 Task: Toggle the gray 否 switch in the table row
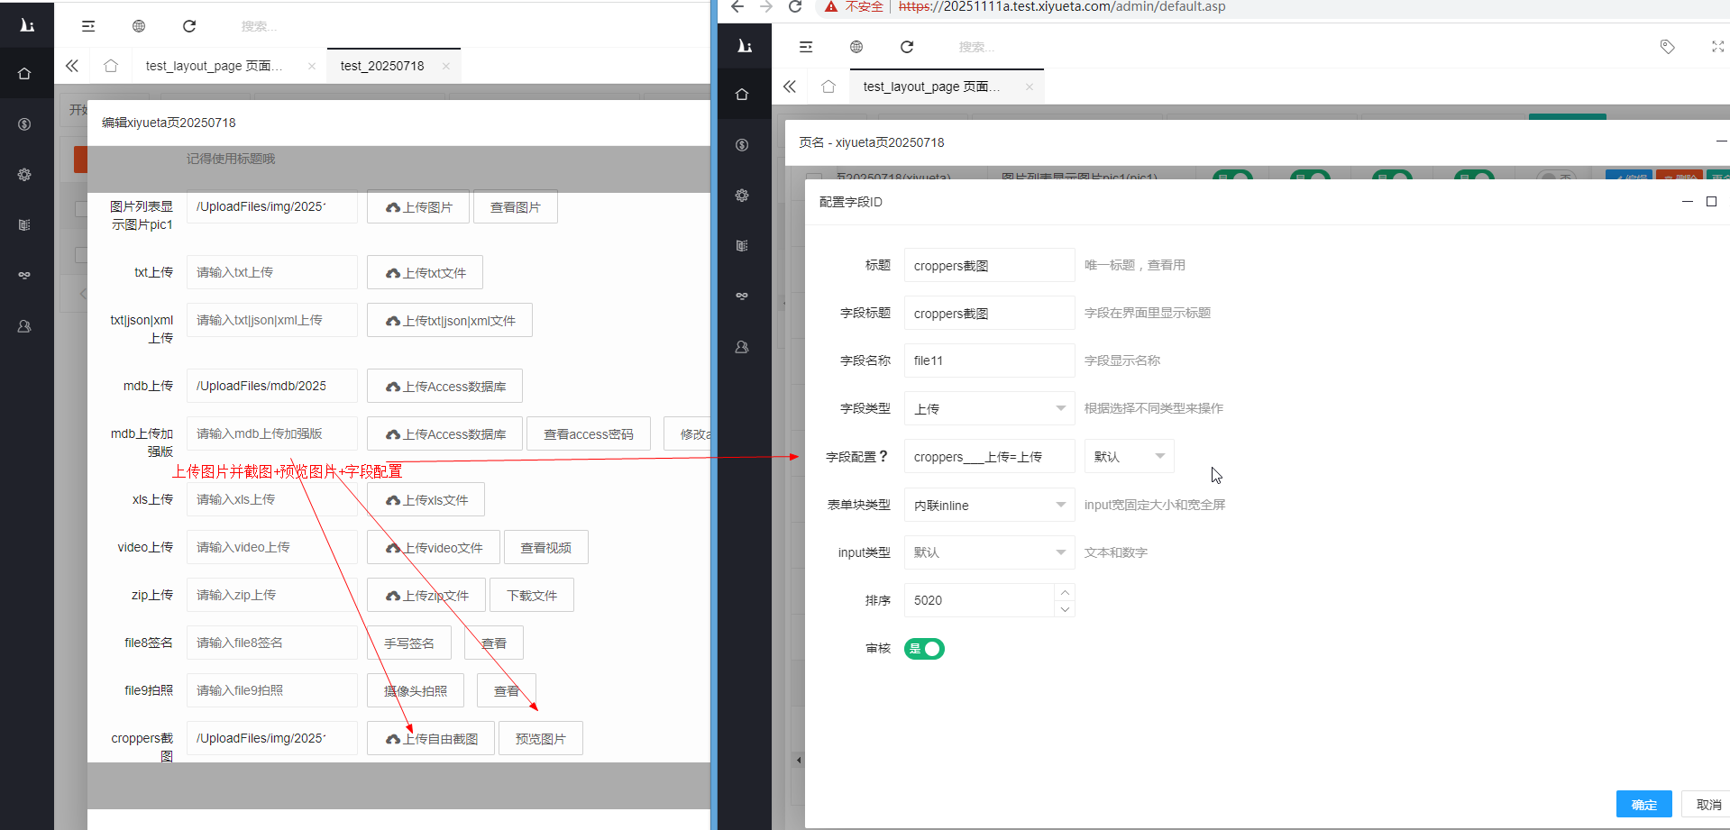click(x=1555, y=177)
